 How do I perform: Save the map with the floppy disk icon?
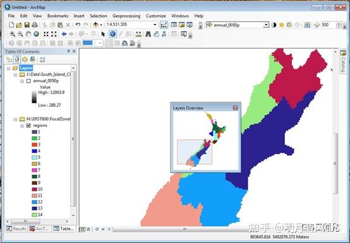(27, 25)
